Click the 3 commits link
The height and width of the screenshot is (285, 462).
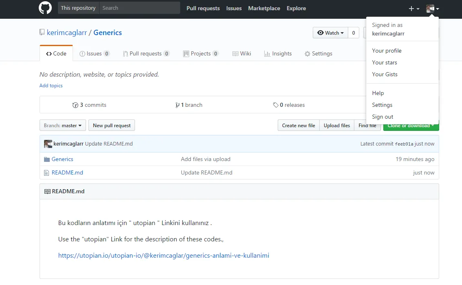(x=89, y=105)
